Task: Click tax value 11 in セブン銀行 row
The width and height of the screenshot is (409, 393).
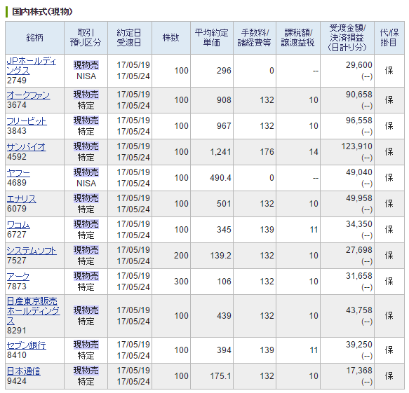Action: pos(314,350)
